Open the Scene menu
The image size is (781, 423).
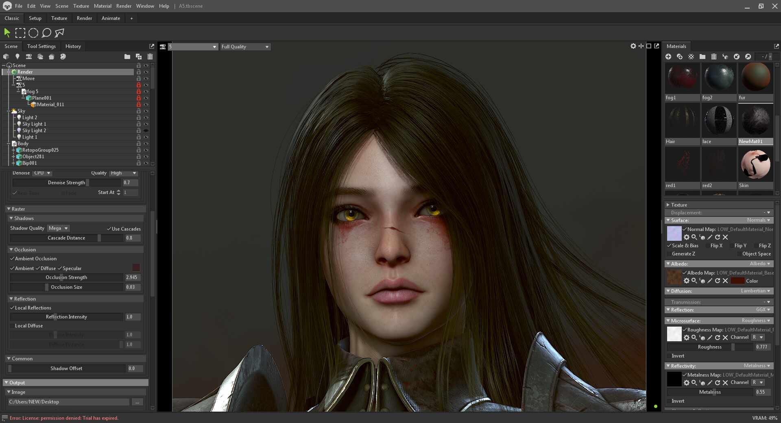click(62, 6)
